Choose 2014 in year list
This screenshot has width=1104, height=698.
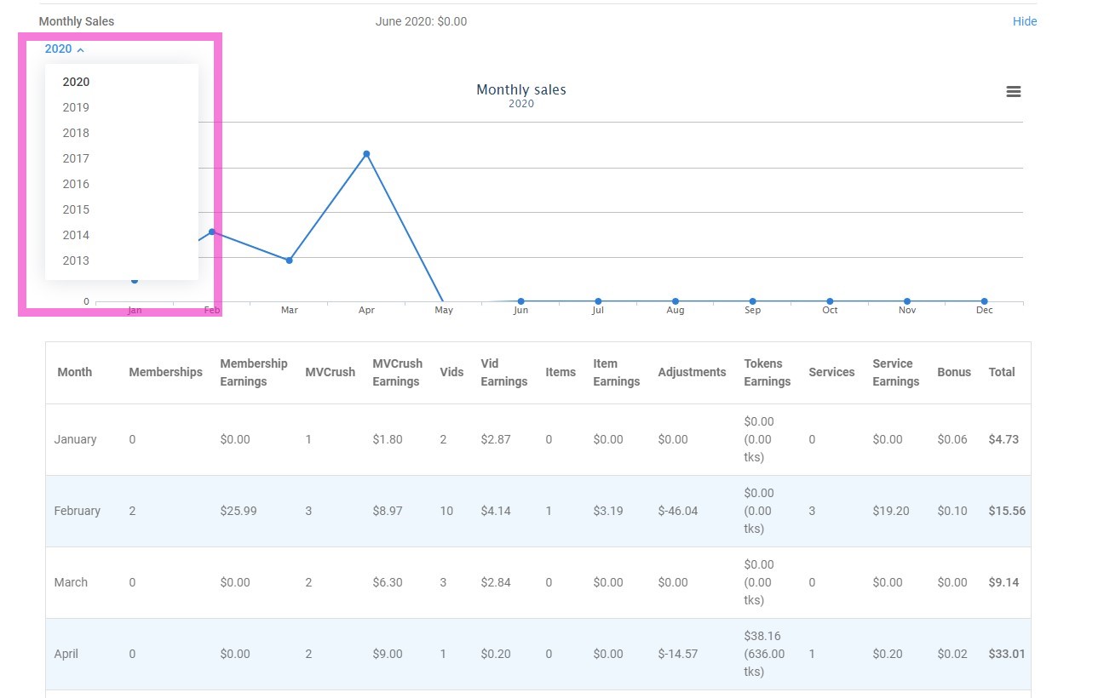[x=76, y=235]
